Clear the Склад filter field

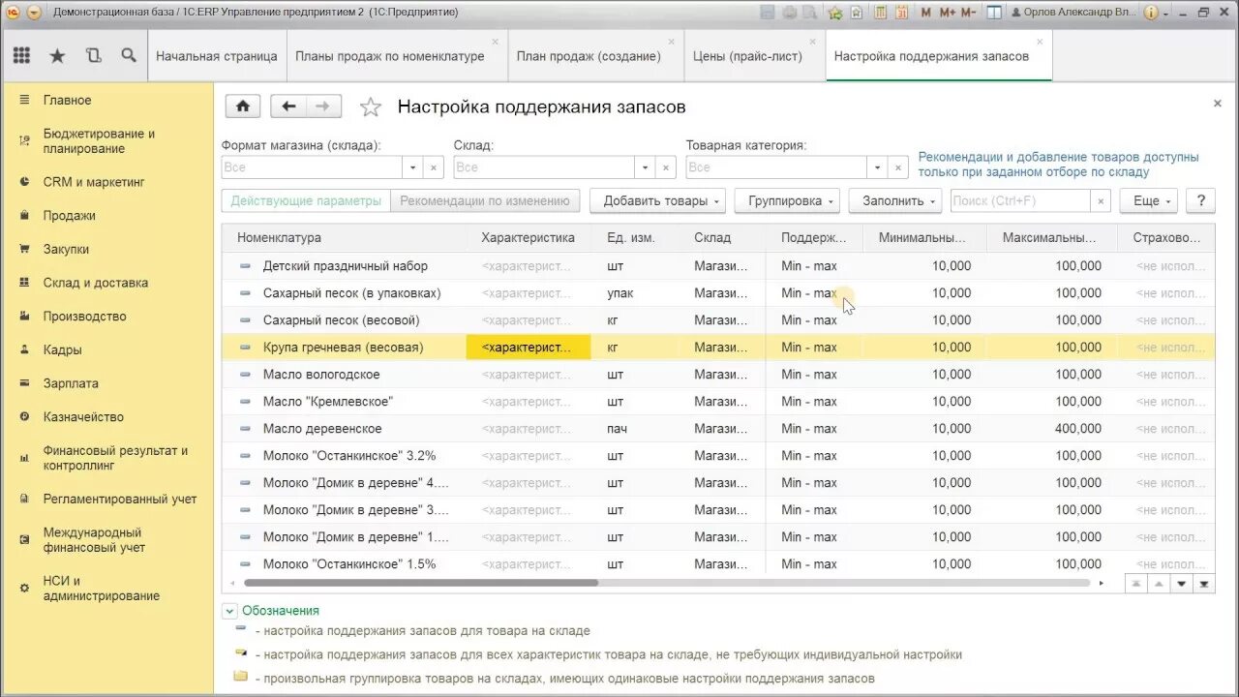click(666, 167)
